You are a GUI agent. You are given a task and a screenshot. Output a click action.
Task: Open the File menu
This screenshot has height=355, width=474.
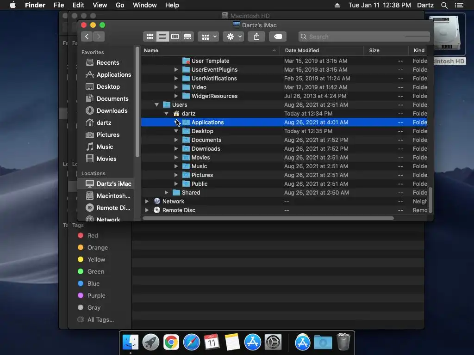point(59,5)
